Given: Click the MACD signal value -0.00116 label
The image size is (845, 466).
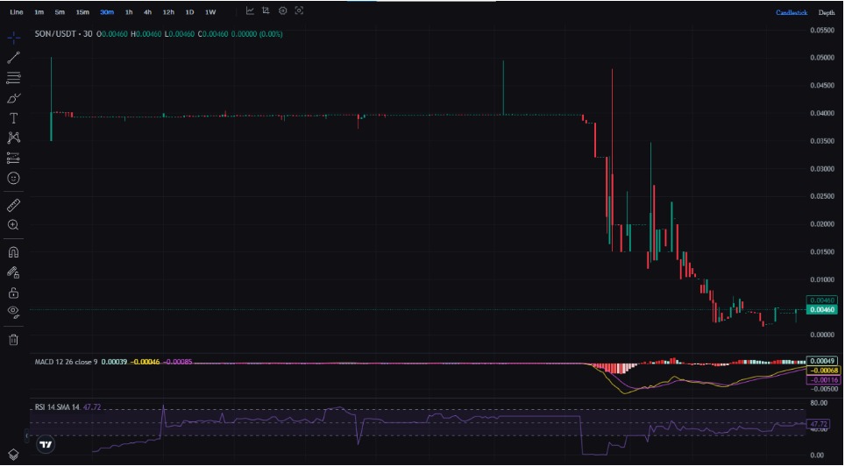Looking at the screenshot, I should (x=822, y=380).
